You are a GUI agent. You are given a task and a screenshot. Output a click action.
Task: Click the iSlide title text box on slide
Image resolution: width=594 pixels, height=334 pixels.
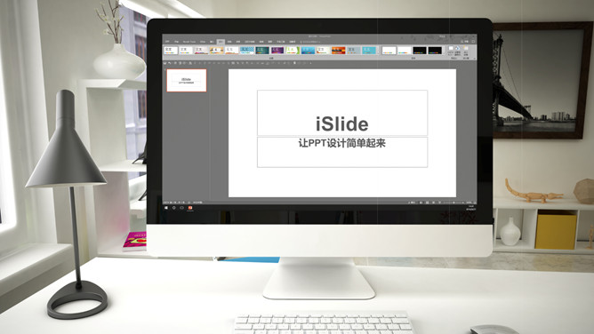tap(342, 113)
